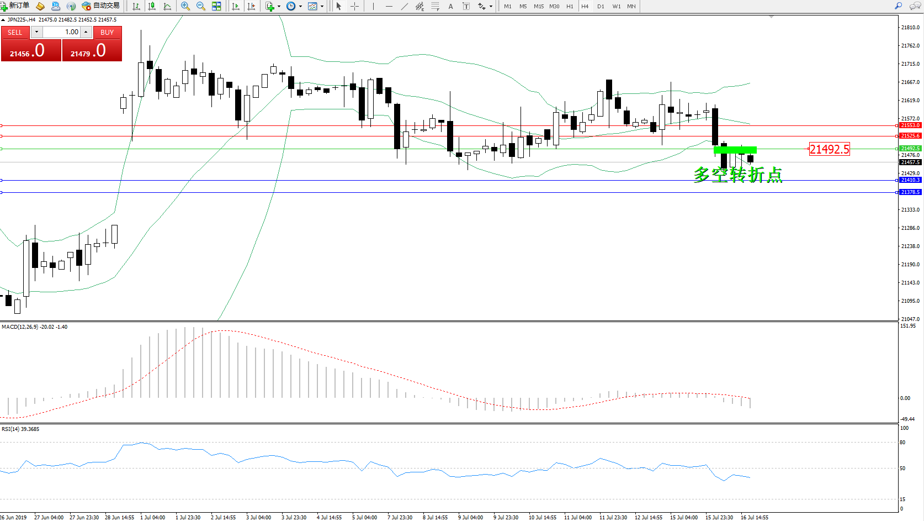Click the New Order (新订单) button
This screenshot has width=924, height=521.
[15, 6]
